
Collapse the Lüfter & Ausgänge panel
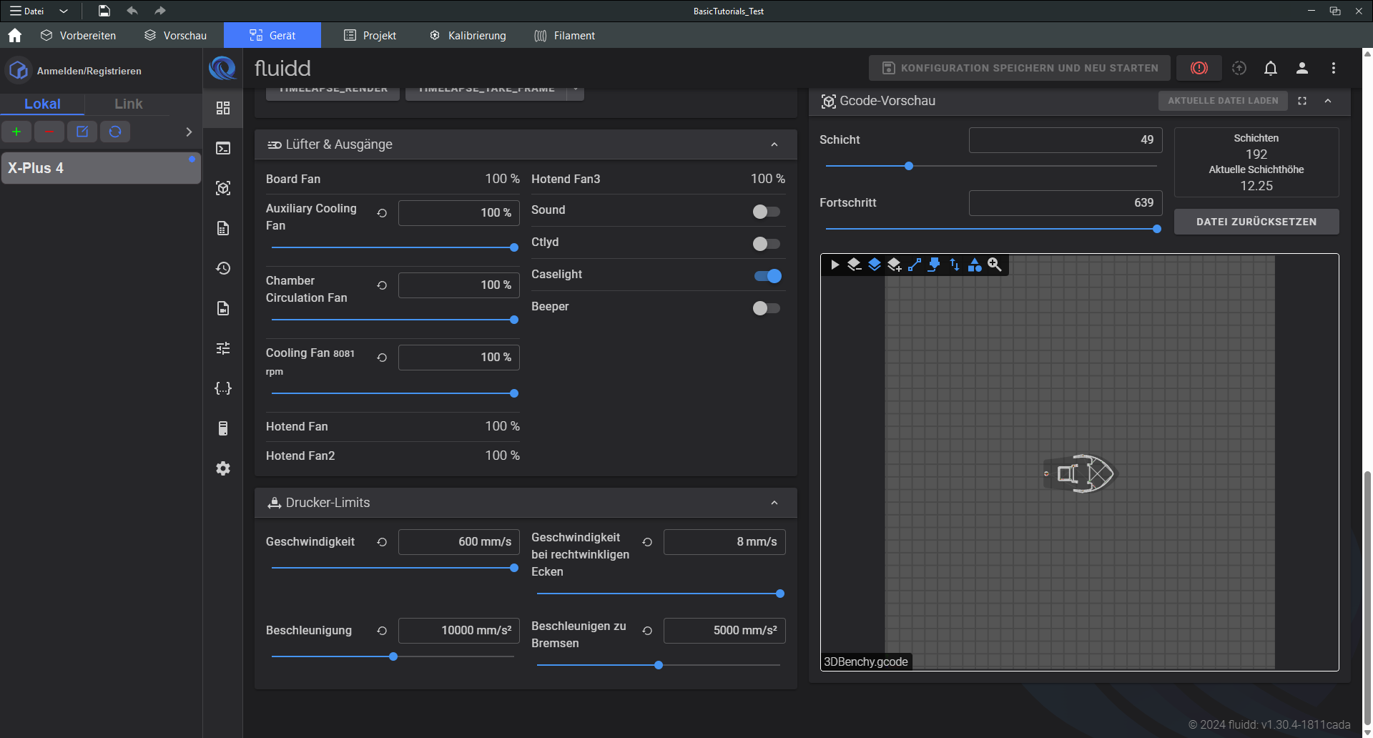pos(774,144)
